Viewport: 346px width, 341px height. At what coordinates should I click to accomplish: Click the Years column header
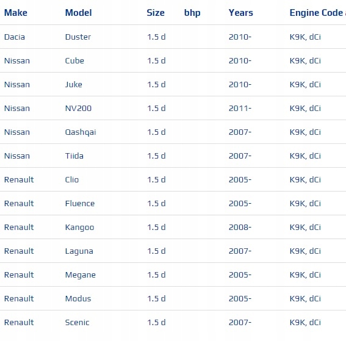(241, 13)
